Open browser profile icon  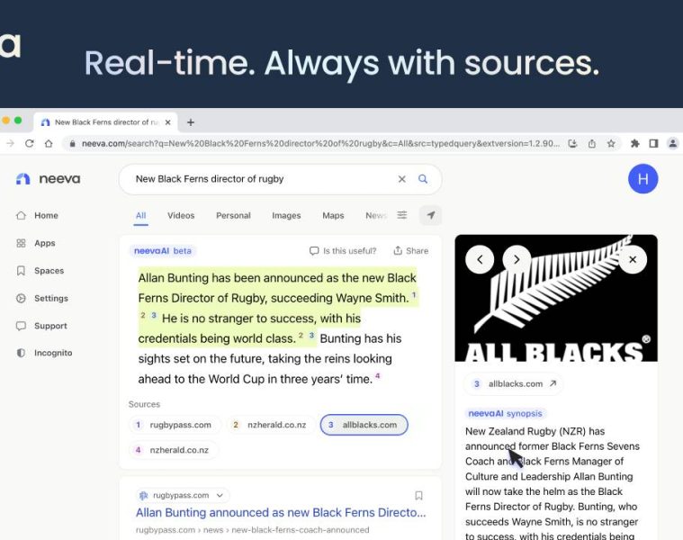(x=672, y=143)
